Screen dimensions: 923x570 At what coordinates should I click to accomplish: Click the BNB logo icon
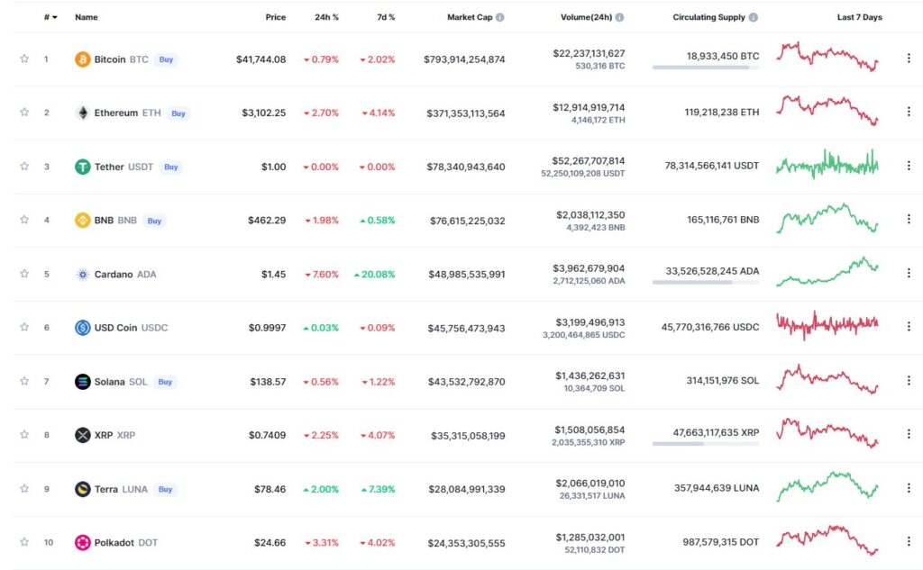82,221
